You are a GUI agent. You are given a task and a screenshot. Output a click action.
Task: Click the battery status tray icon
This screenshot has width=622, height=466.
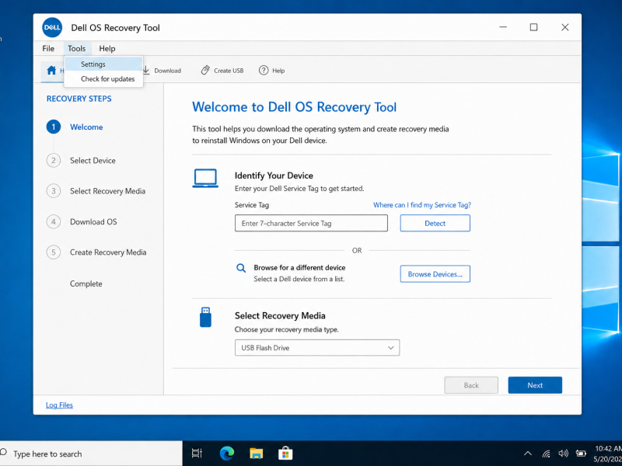(x=581, y=454)
